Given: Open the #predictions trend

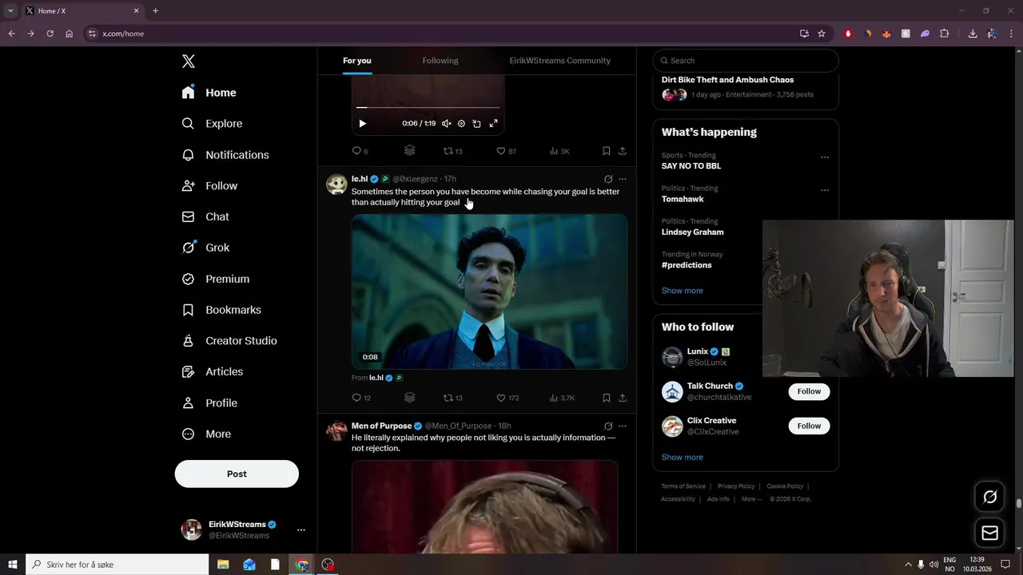Looking at the screenshot, I should click(687, 265).
